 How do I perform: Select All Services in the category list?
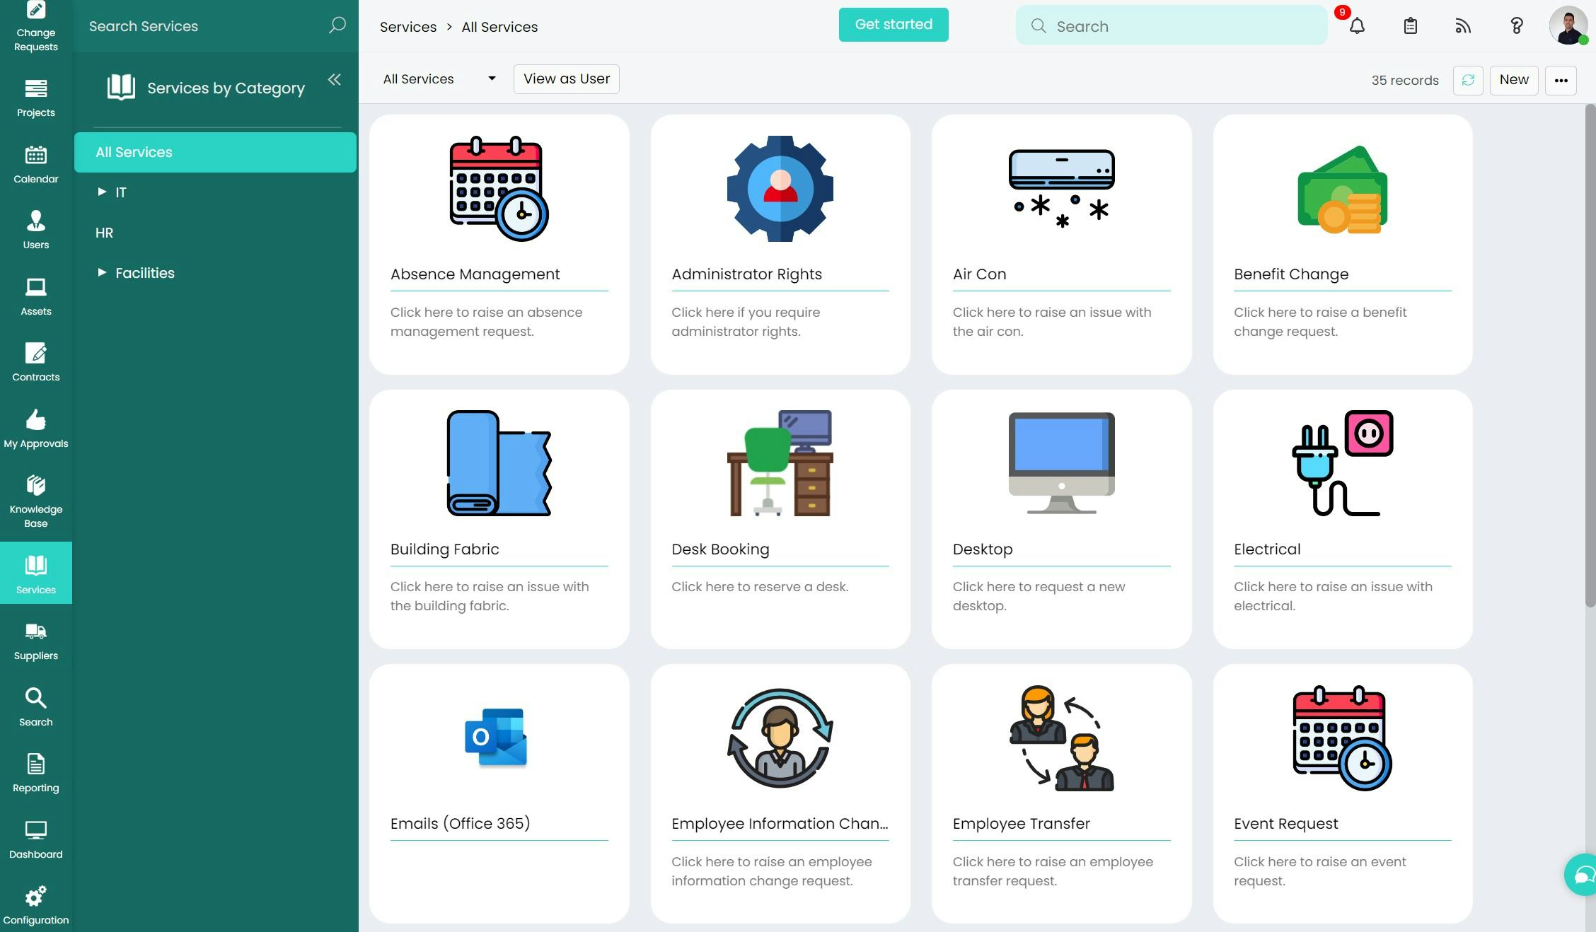[215, 152]
